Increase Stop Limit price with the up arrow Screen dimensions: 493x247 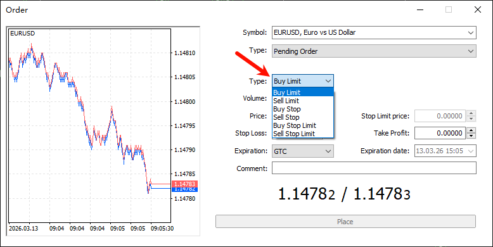point(471,113)
